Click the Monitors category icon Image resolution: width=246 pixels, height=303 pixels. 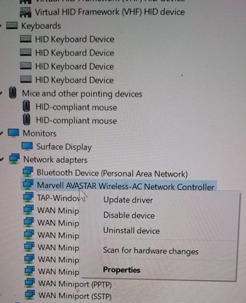click(x=14, y=133)
